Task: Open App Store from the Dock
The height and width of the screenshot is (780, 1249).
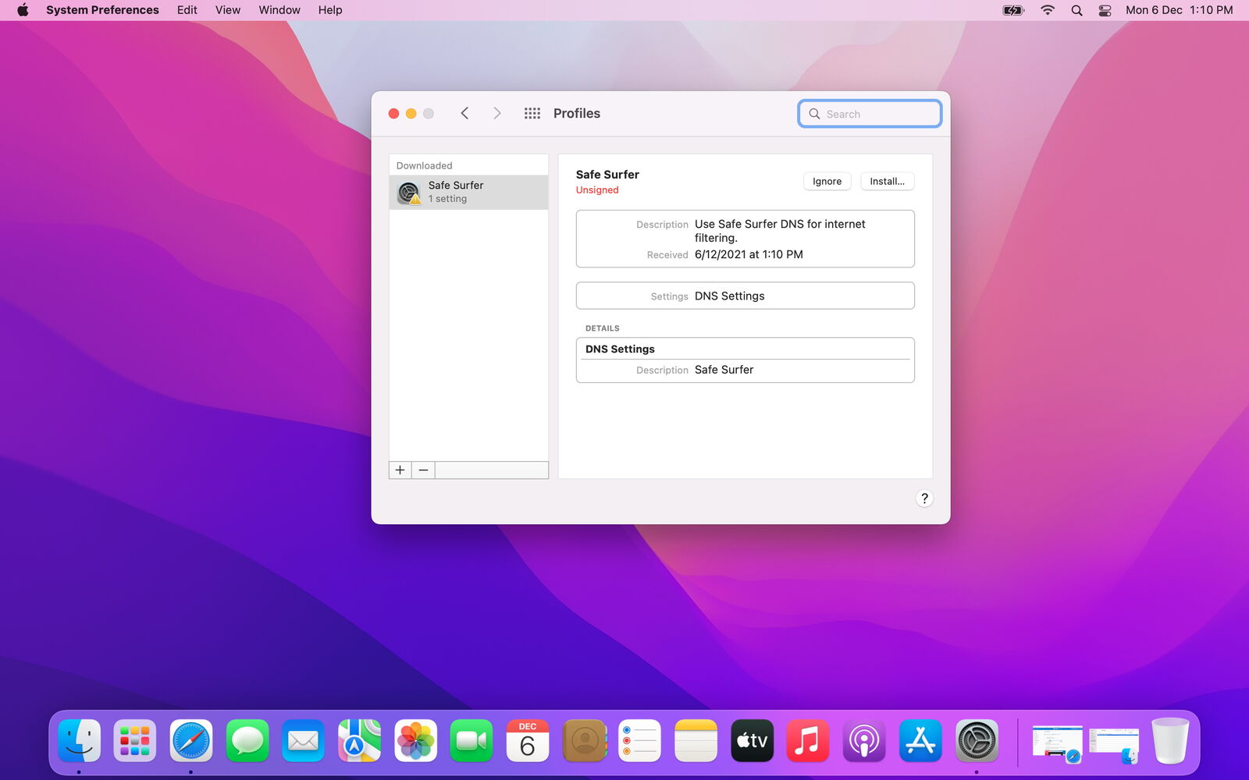Action: click(x=920, y=740)
